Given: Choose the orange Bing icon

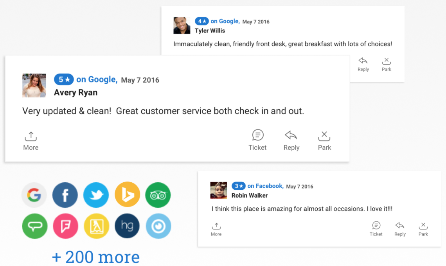Looking at the screenshot, I should pos(128,194).
